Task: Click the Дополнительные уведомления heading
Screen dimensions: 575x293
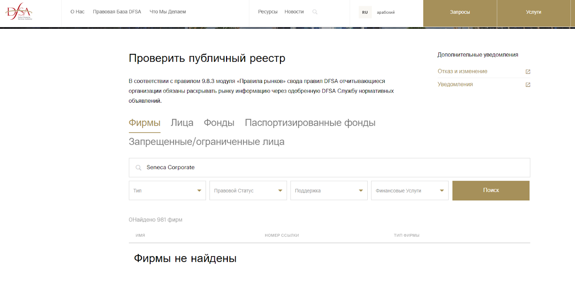Action: 478,55
